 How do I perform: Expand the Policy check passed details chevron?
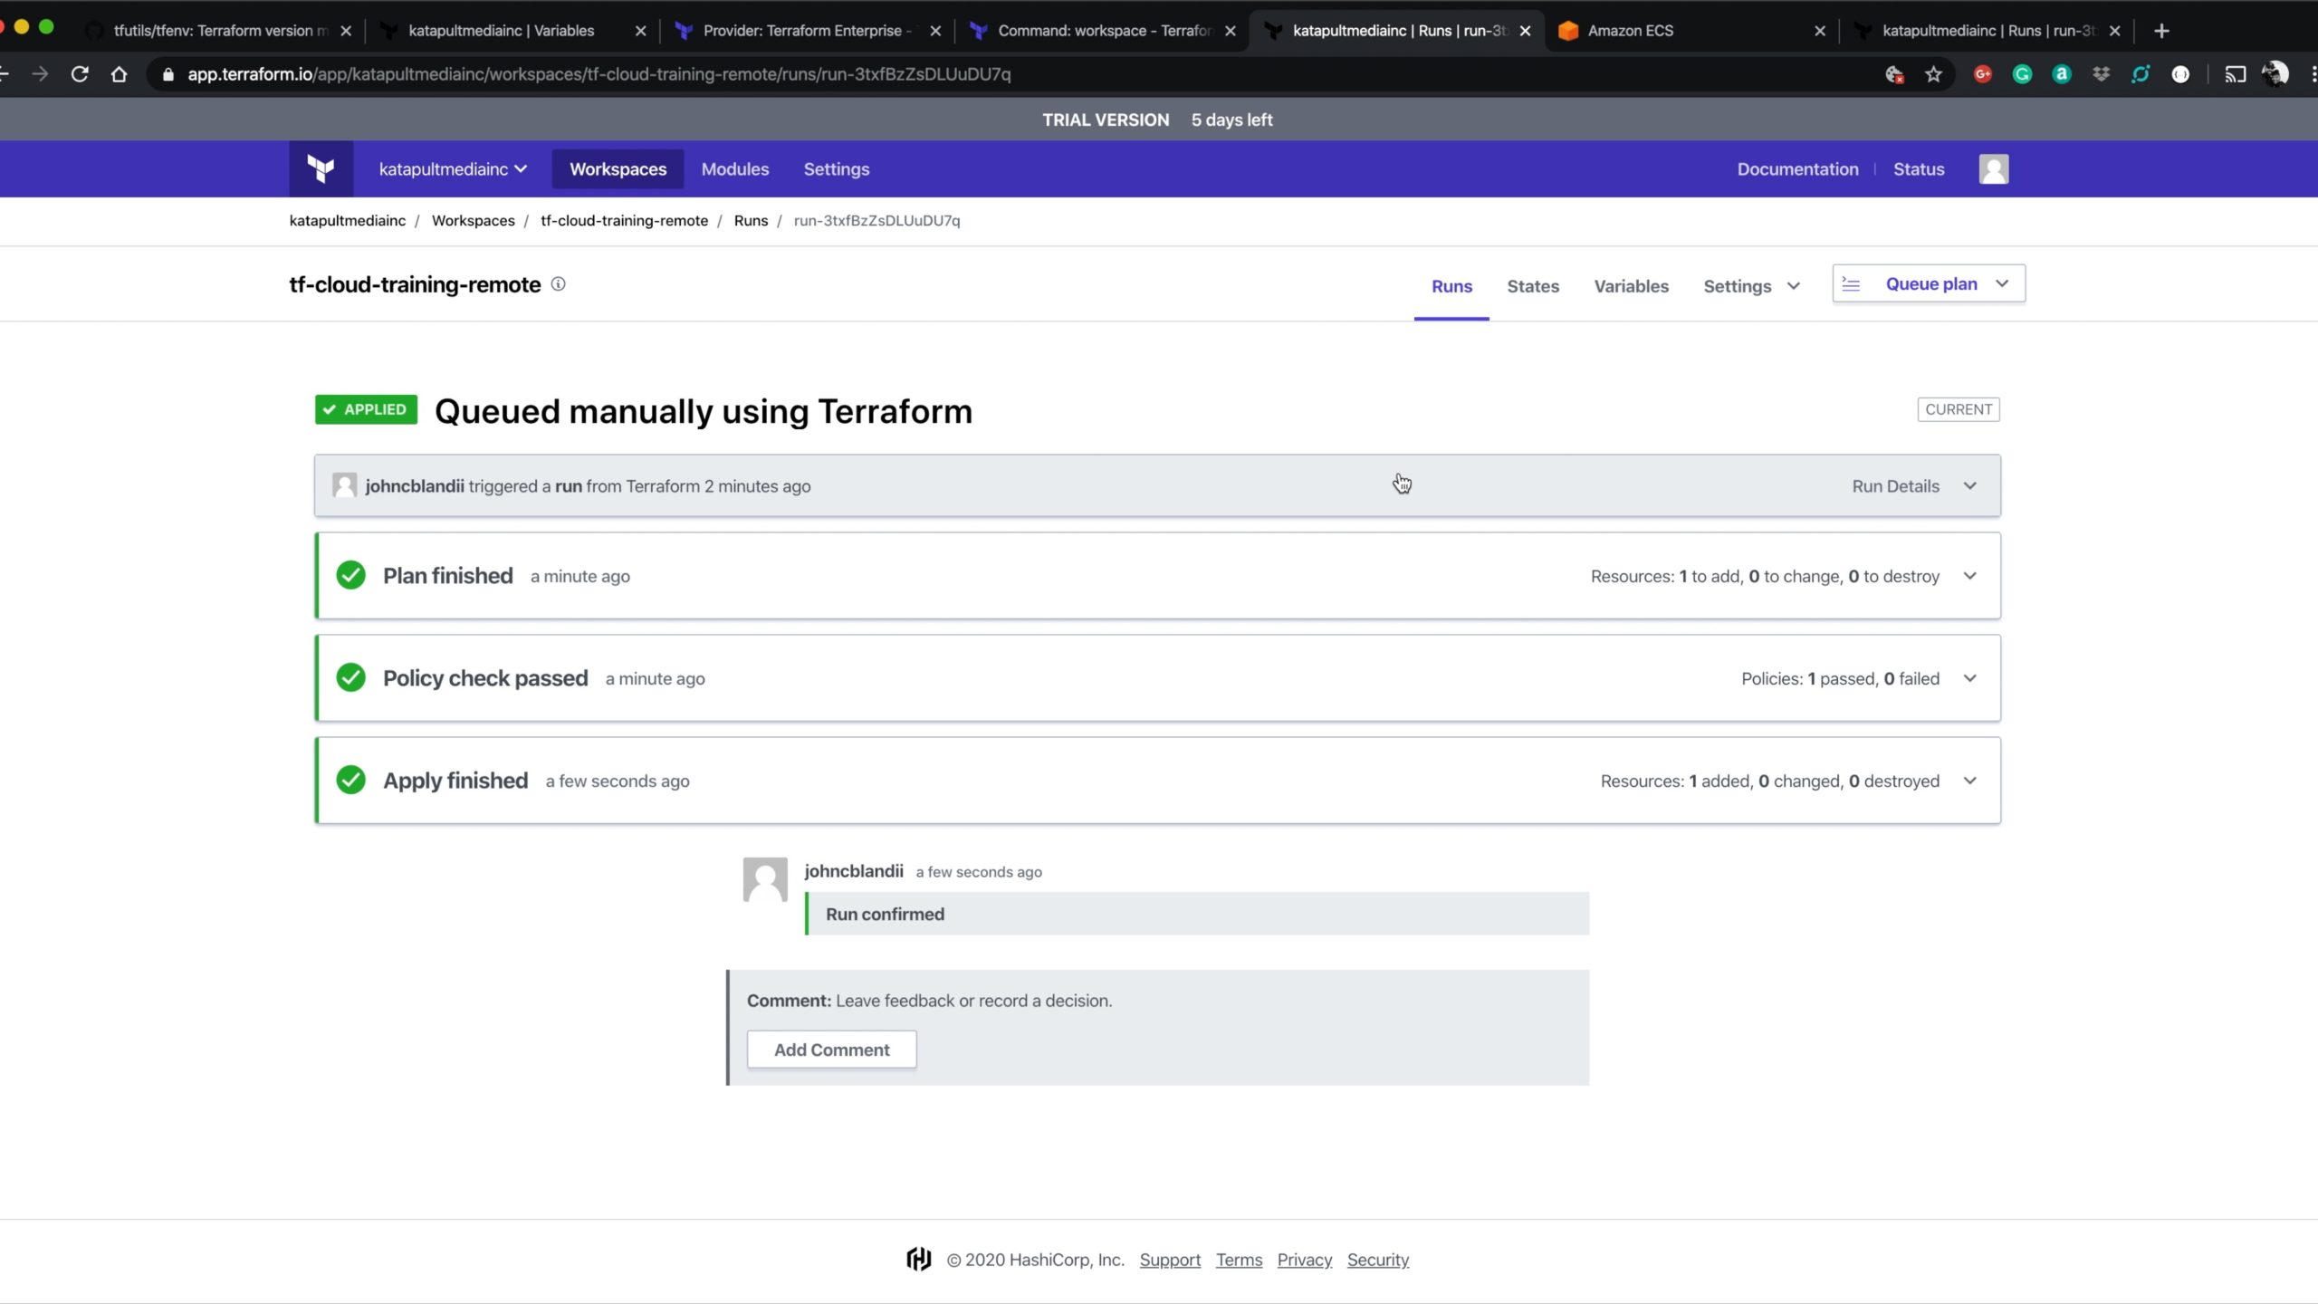click(x=1969, y=678)
